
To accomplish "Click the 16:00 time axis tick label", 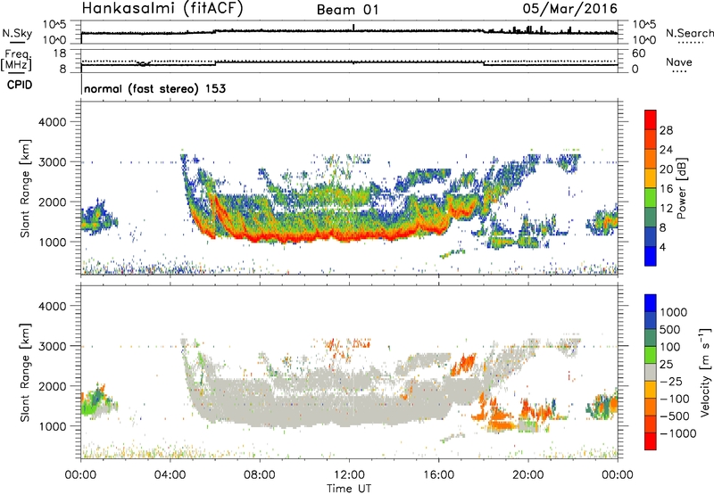I will 438,475.
